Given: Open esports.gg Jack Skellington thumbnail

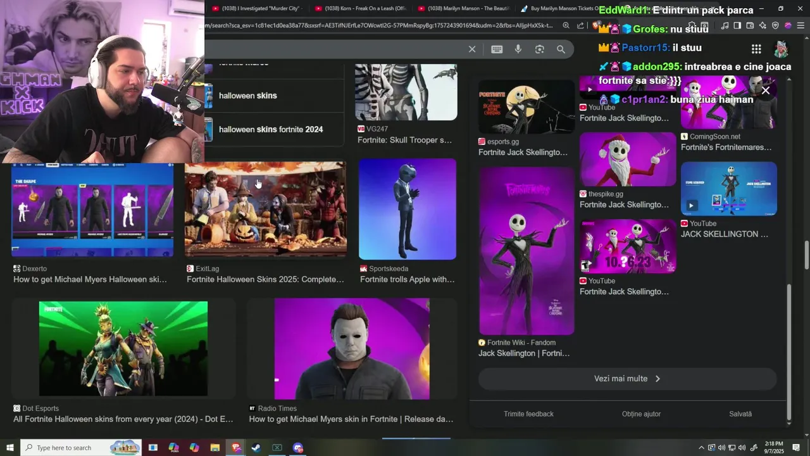Looking at the screenshot, I should (526, 107).
